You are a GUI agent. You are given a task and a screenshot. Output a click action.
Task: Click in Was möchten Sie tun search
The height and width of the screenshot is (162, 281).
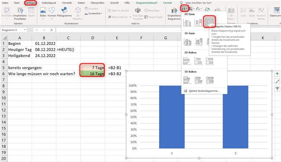198,3
